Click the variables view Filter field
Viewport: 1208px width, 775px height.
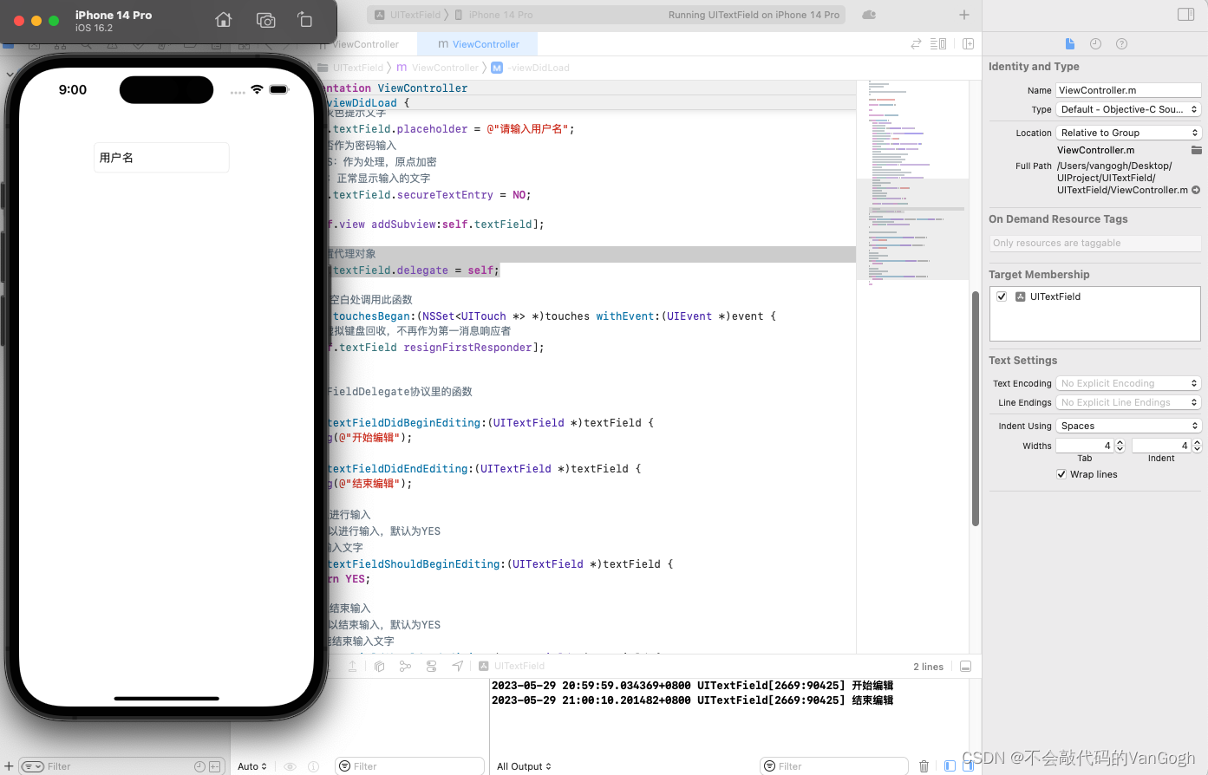point(408,766)
